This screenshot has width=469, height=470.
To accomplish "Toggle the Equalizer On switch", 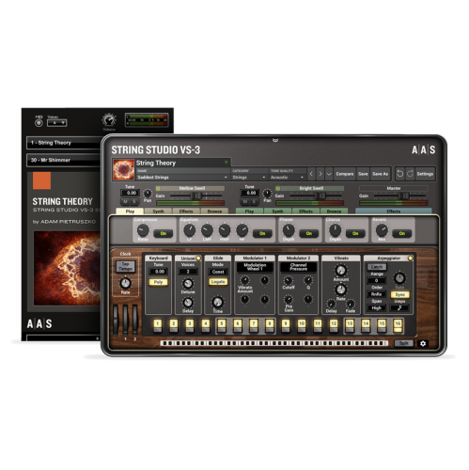I will click(x=262, y=233).
